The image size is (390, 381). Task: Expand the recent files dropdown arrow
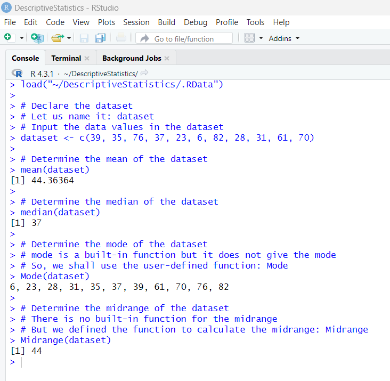point(69,38)
